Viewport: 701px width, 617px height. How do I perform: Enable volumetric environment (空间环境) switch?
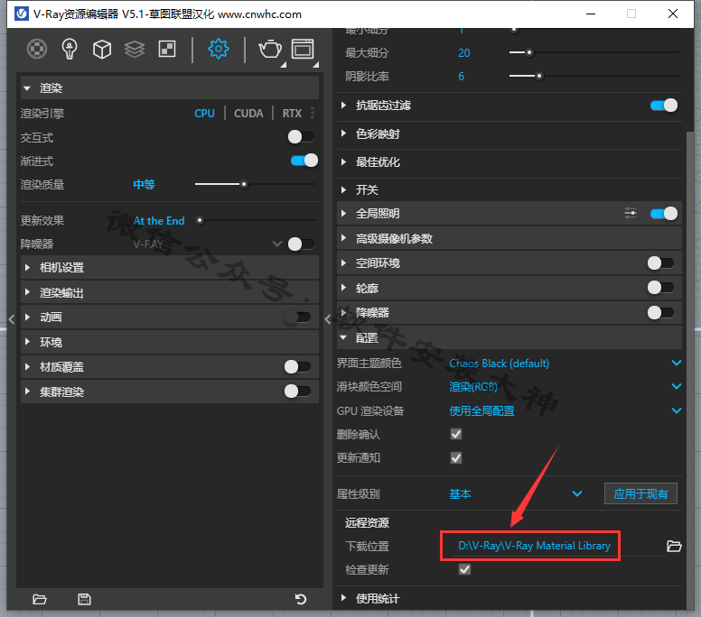[660, 263]
